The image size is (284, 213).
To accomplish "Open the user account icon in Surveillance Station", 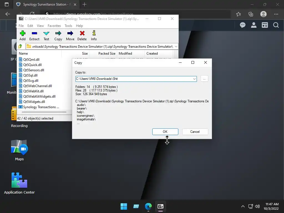I will [x=253, y=25].
